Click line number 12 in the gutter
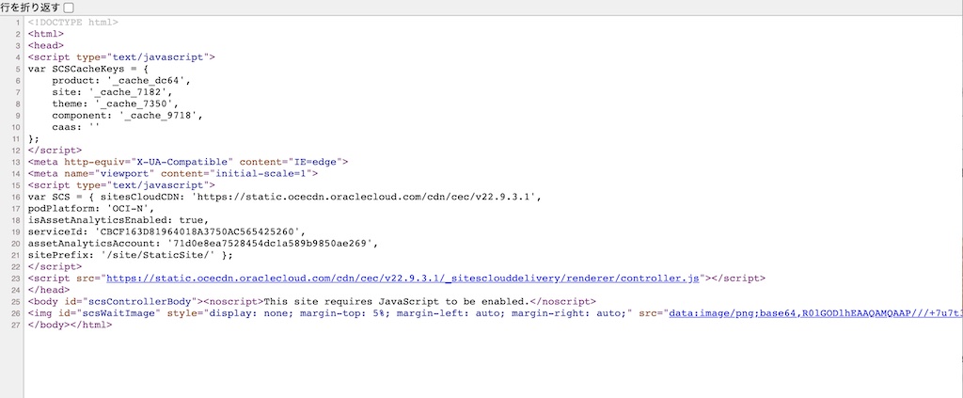Viewport: 963px width, 398px height. coord(17,150)
